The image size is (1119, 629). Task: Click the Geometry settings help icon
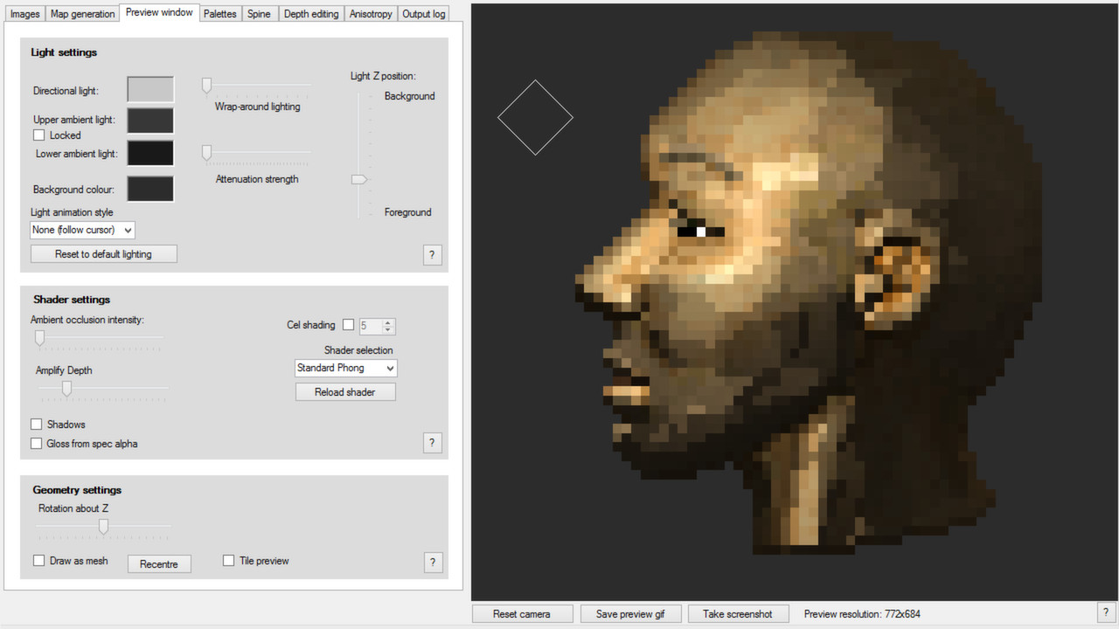pyautogui.click(x=433, y=563)
